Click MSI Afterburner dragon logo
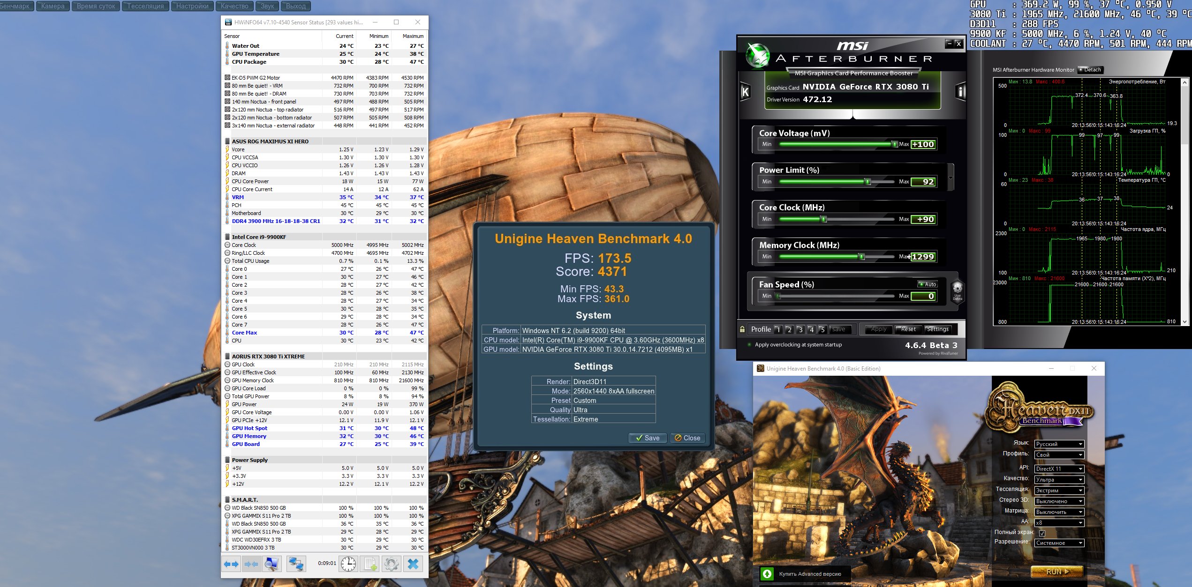The image size is (1192, 587). tap(757, 56)
